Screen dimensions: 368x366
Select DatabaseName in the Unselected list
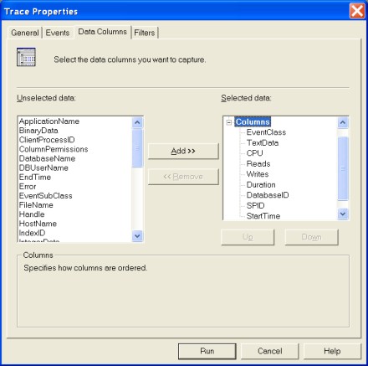[47, 158]
